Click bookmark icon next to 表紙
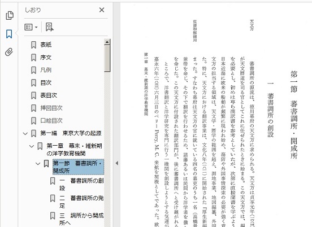 tap(33, 45)
